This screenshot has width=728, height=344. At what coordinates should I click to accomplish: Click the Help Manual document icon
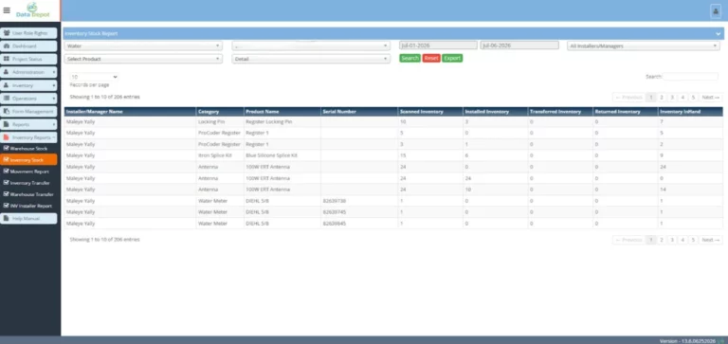pos(7,218)
